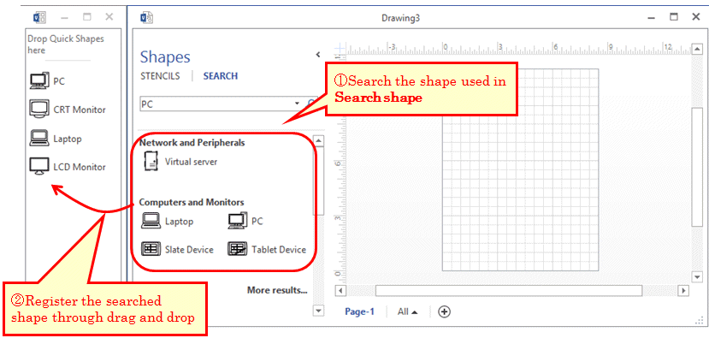Select the PC icon in Quick Shapes window

click(x=38, y=80)
